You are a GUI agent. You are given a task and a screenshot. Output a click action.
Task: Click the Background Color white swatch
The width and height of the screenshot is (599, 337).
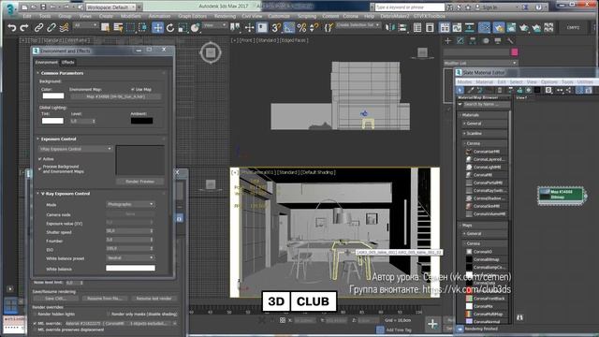point(53,95)
